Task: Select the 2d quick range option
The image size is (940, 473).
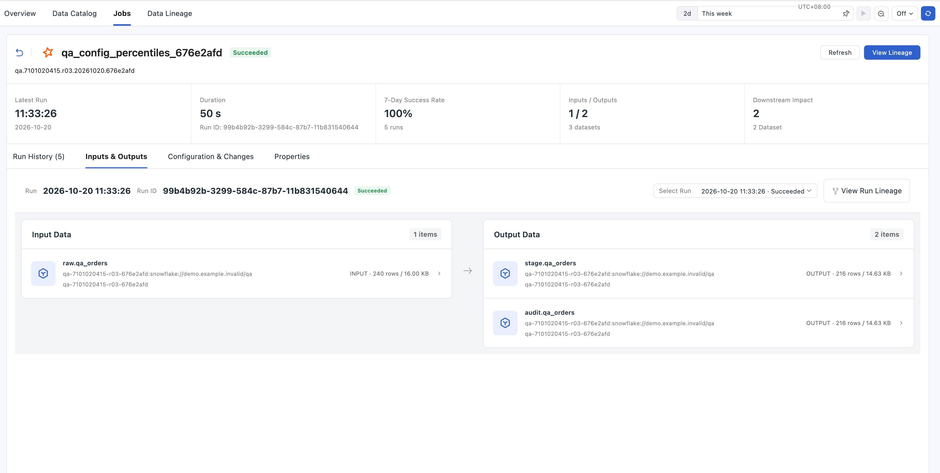Action: click(x=687, y=13)
